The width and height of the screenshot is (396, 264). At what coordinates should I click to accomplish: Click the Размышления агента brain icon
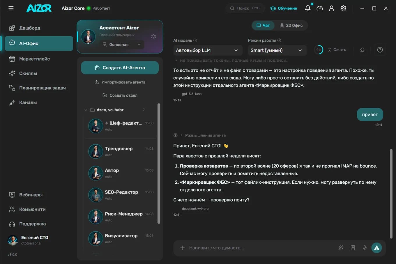point(175,135)
